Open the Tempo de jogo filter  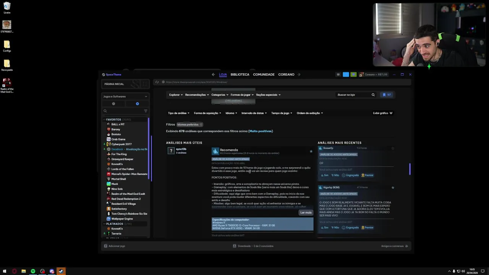(282, 113)
